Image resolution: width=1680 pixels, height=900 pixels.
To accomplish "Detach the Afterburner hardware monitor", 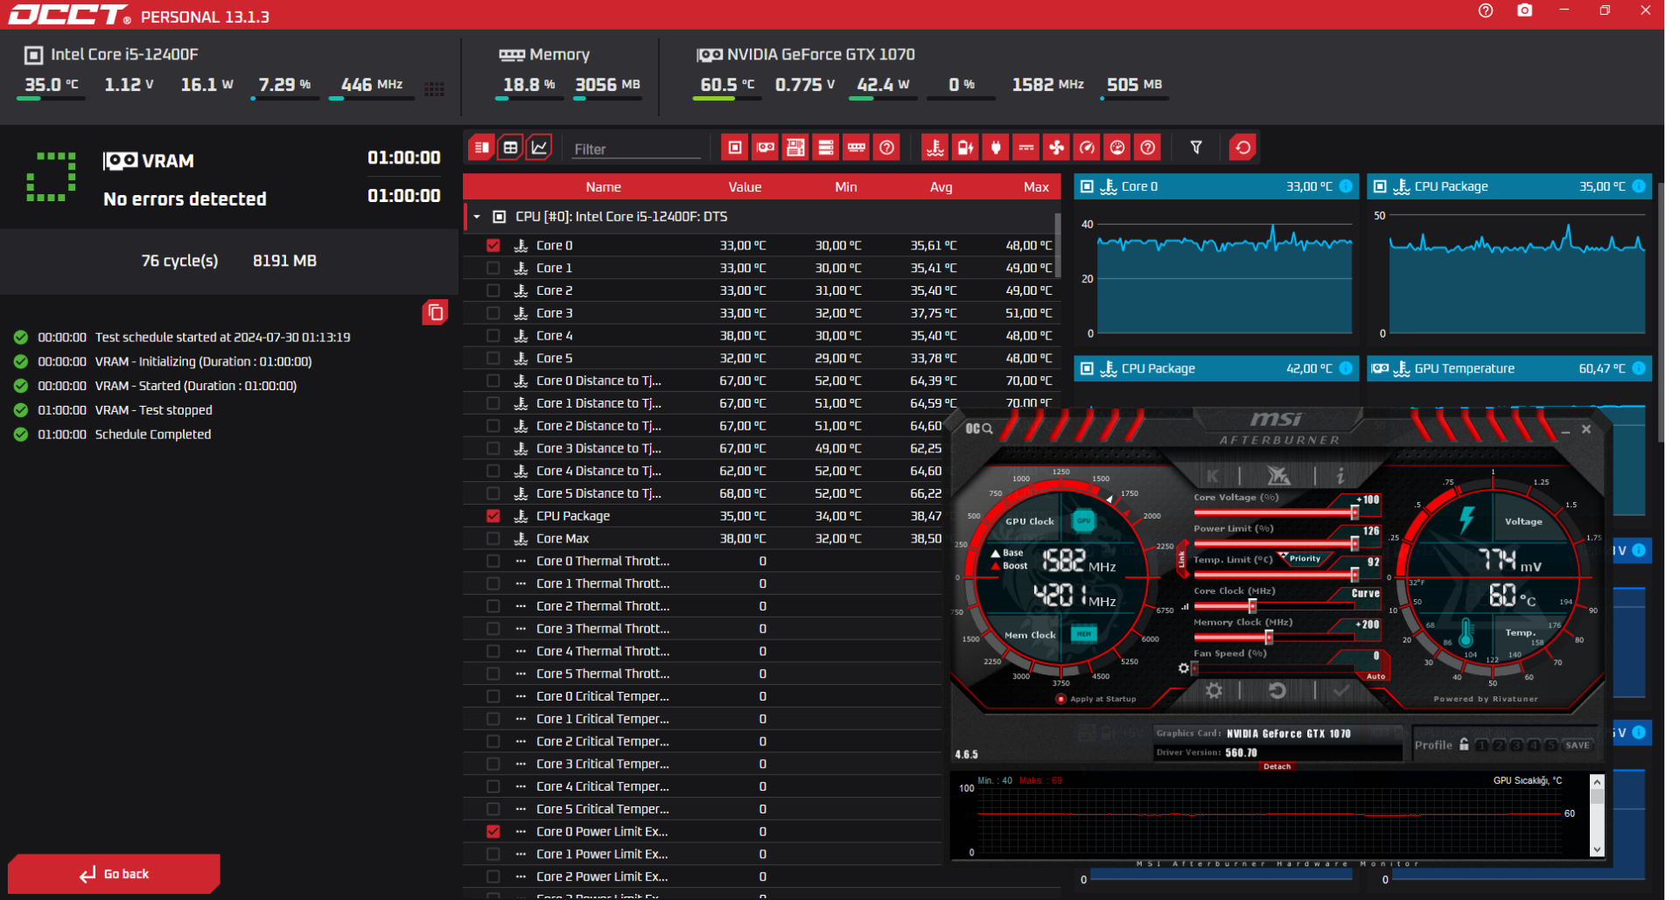I will point(1277,766).
